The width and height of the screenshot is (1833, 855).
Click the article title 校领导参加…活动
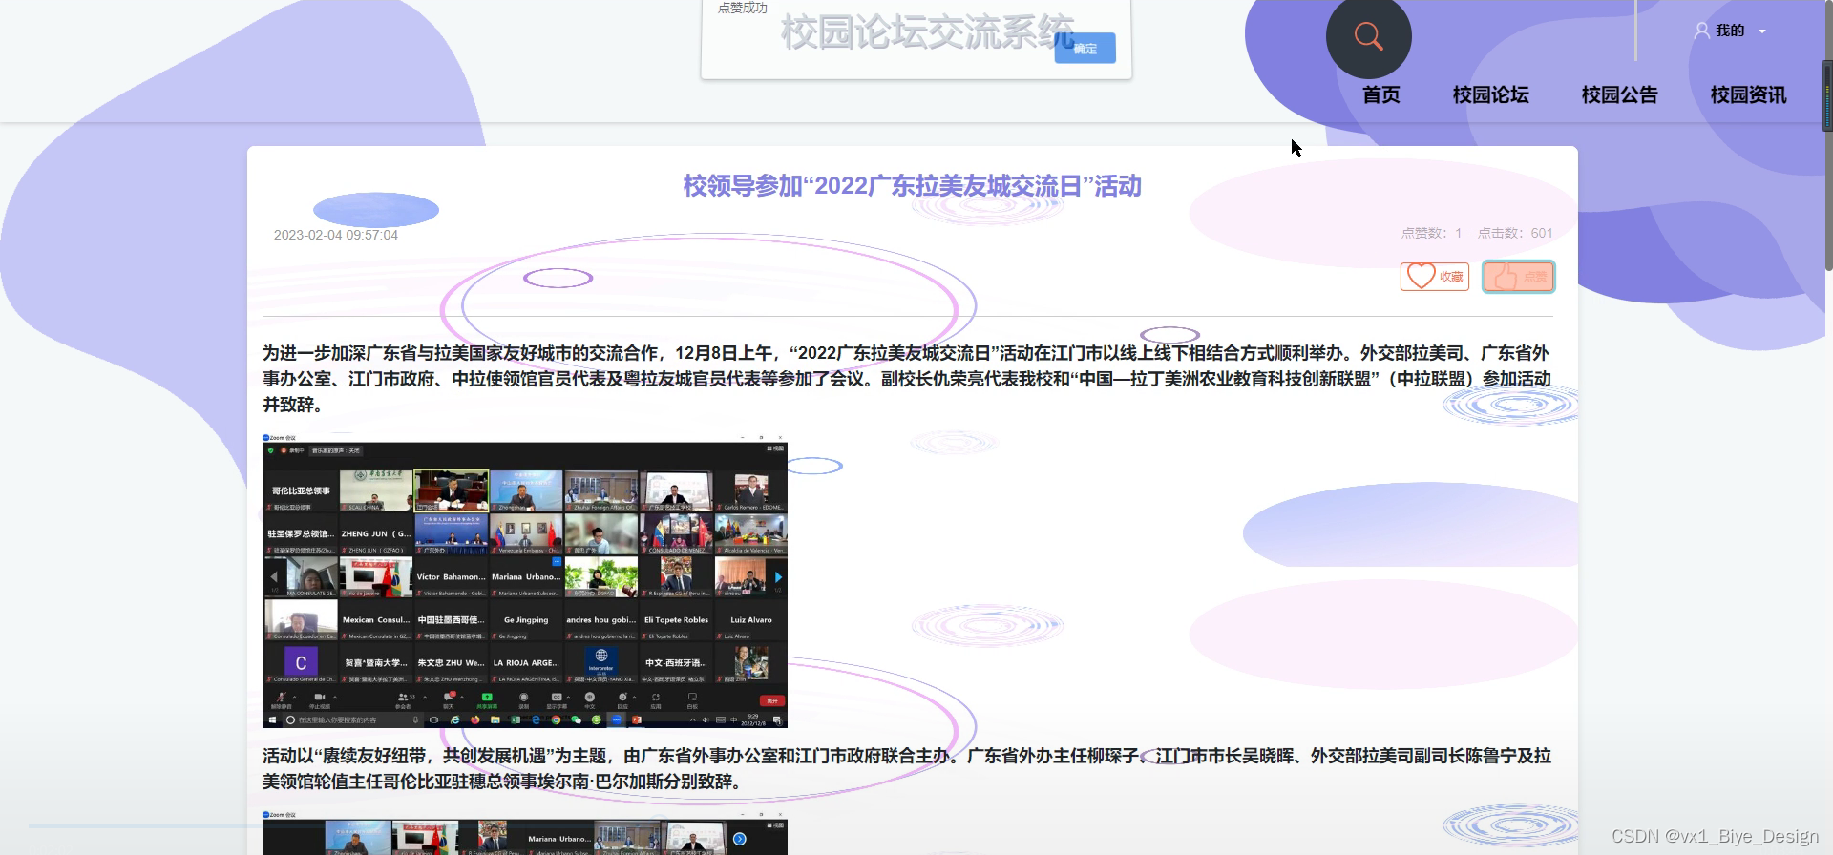click(x=912, y=185)
